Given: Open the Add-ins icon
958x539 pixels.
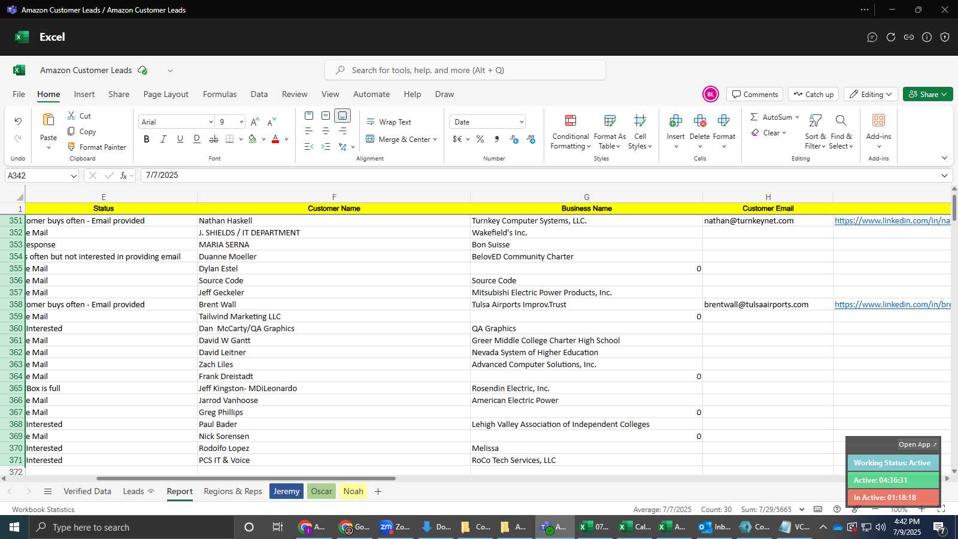Looking at the screenshot, I should pos(878,121).
